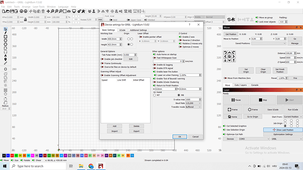The image size is (303, 170).
Task: Open the Laser Tools menu
Action: coord(39,7)
